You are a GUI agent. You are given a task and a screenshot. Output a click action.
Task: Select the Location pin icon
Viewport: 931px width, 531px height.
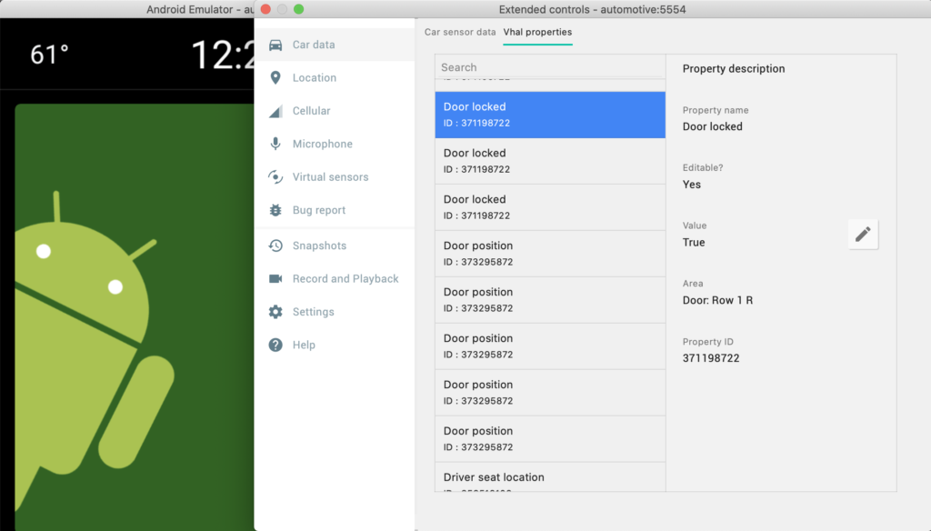(x=275, y=78)
